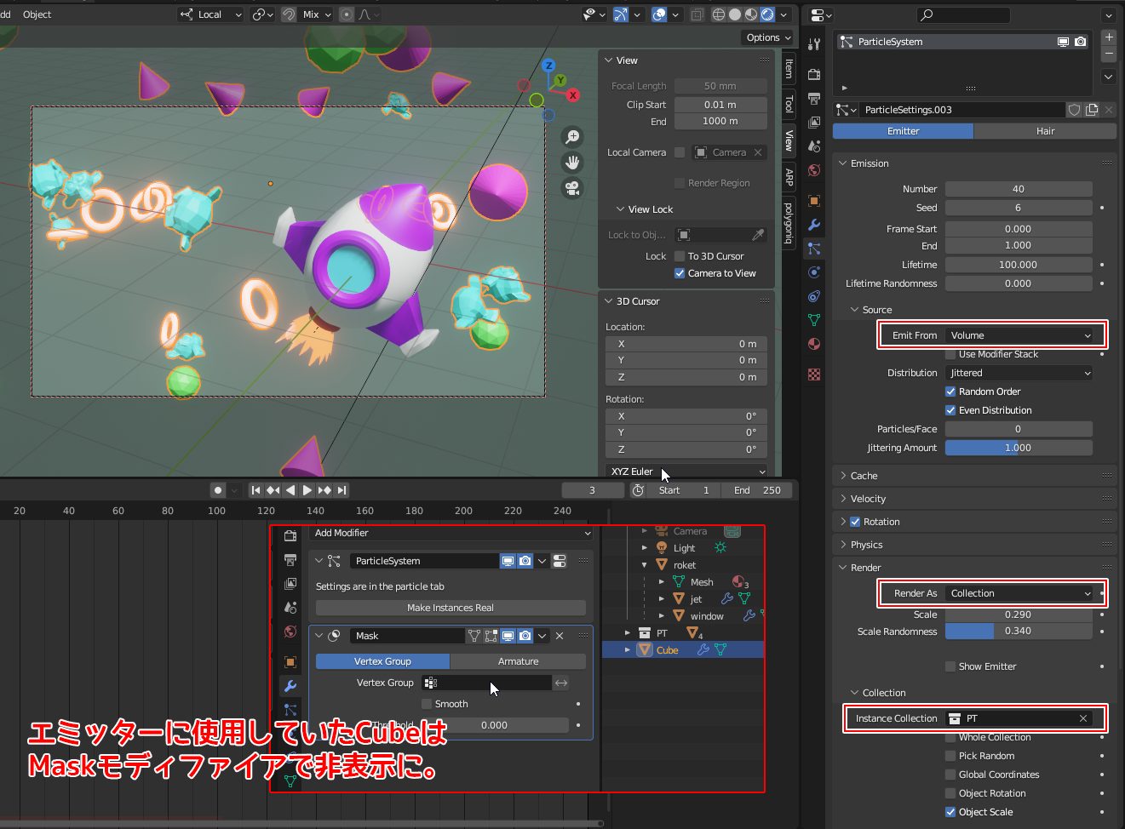Open the Object menu in viewport header

(37, 14)
